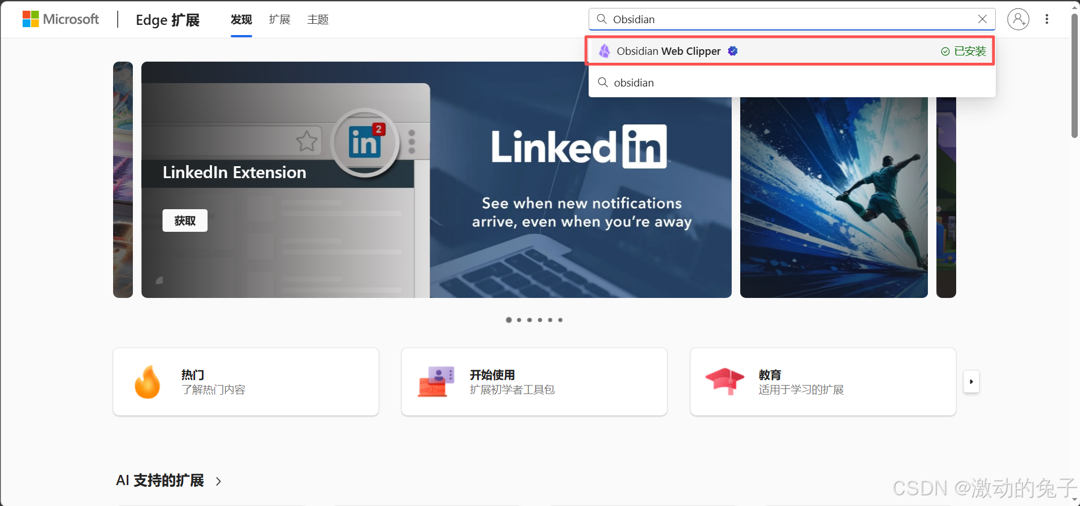Jump to the first carousel dot
Screen dimensions: 1080x506
[x=509, y=320]
